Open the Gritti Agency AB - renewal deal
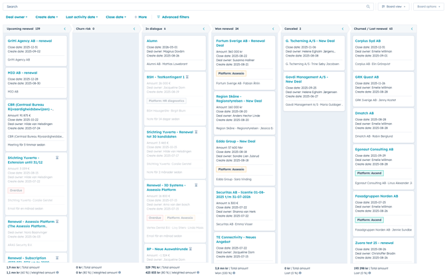 [x=30, y=41]
